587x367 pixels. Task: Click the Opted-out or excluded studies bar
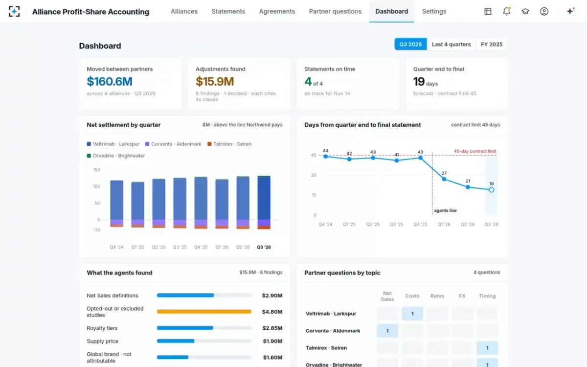pos(204,312)
